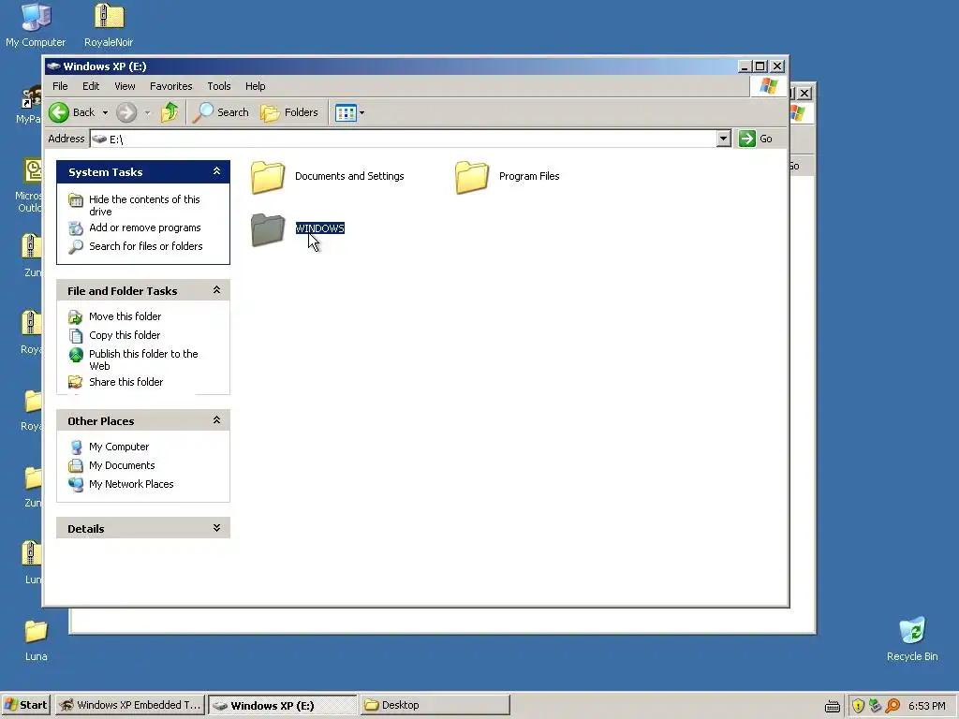The width and height of the screenshot is (959, 719).
Task: Click the Publish to Web globe icon
Action: click(x=76, y=355)
